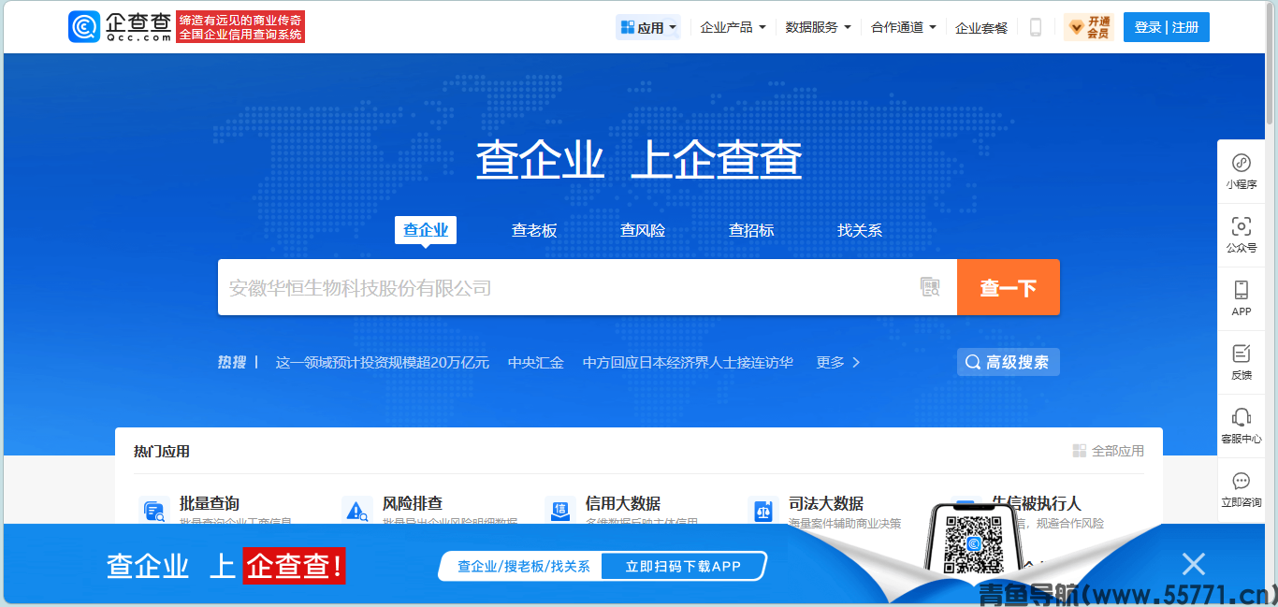The width and height of the screenshot is (1278, 607).
Task: Click the red slogan banner beside logo
Action: pyautogui.click(x=240, y=27)
